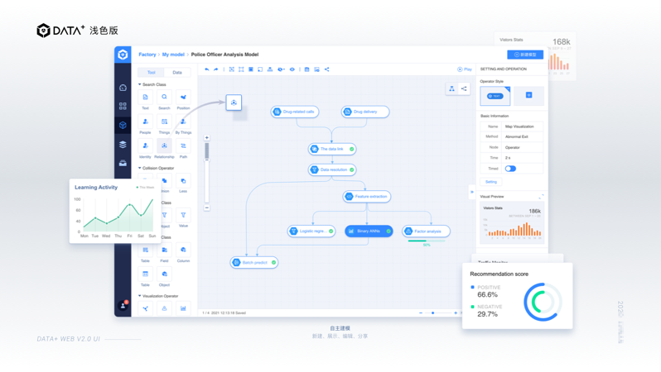Click the canvas zoom in plus button
Image resolution: width=661 pixels, height=372 pixels.
click(x=206, y=137)
